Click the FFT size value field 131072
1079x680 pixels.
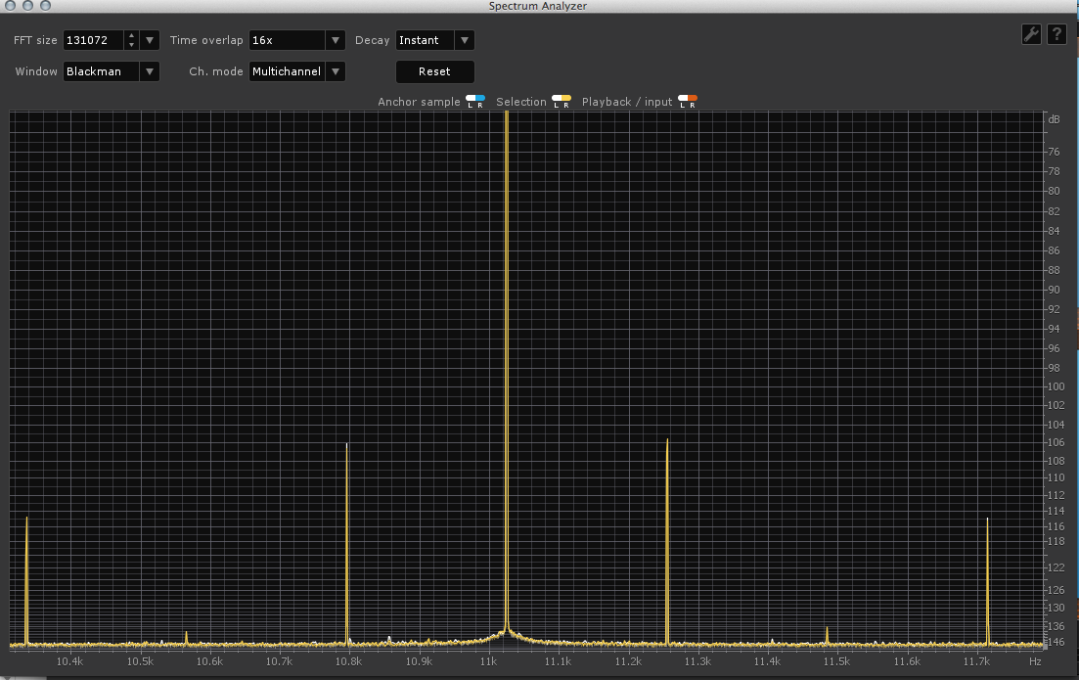[x=94, y=40]
